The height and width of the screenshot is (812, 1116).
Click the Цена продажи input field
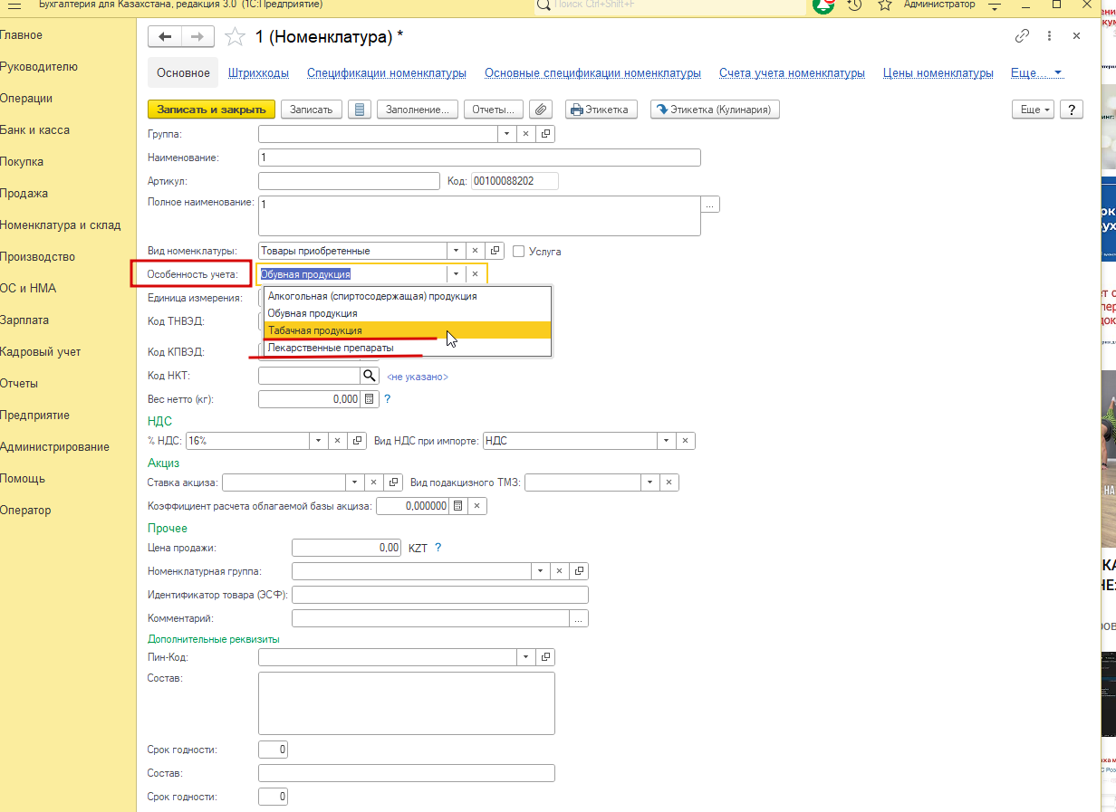tap(347, 548)
